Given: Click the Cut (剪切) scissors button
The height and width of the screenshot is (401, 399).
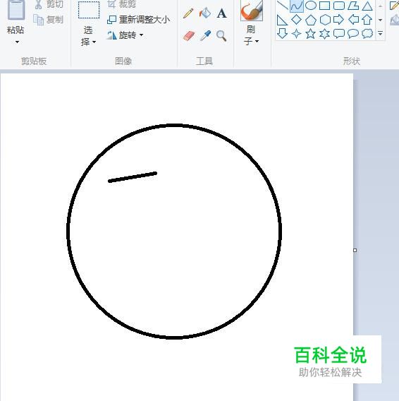Looking at the screenshot, I should 49,4.
